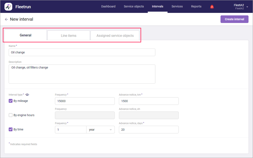The height and width of the screenshot is (158, 253).
Task: Focus the Description text area
Action: click(x=82, y=74)
